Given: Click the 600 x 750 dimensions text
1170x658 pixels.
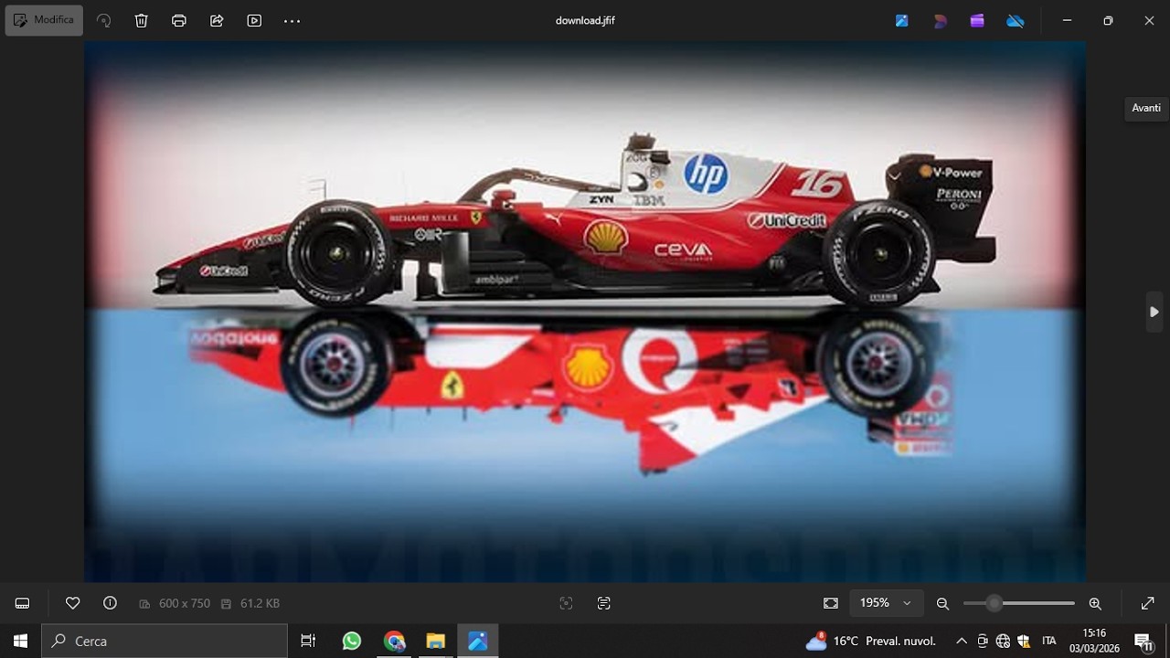Looking at the screenshot, I should 185,603.
